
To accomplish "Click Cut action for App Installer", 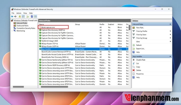I will 137,63.
